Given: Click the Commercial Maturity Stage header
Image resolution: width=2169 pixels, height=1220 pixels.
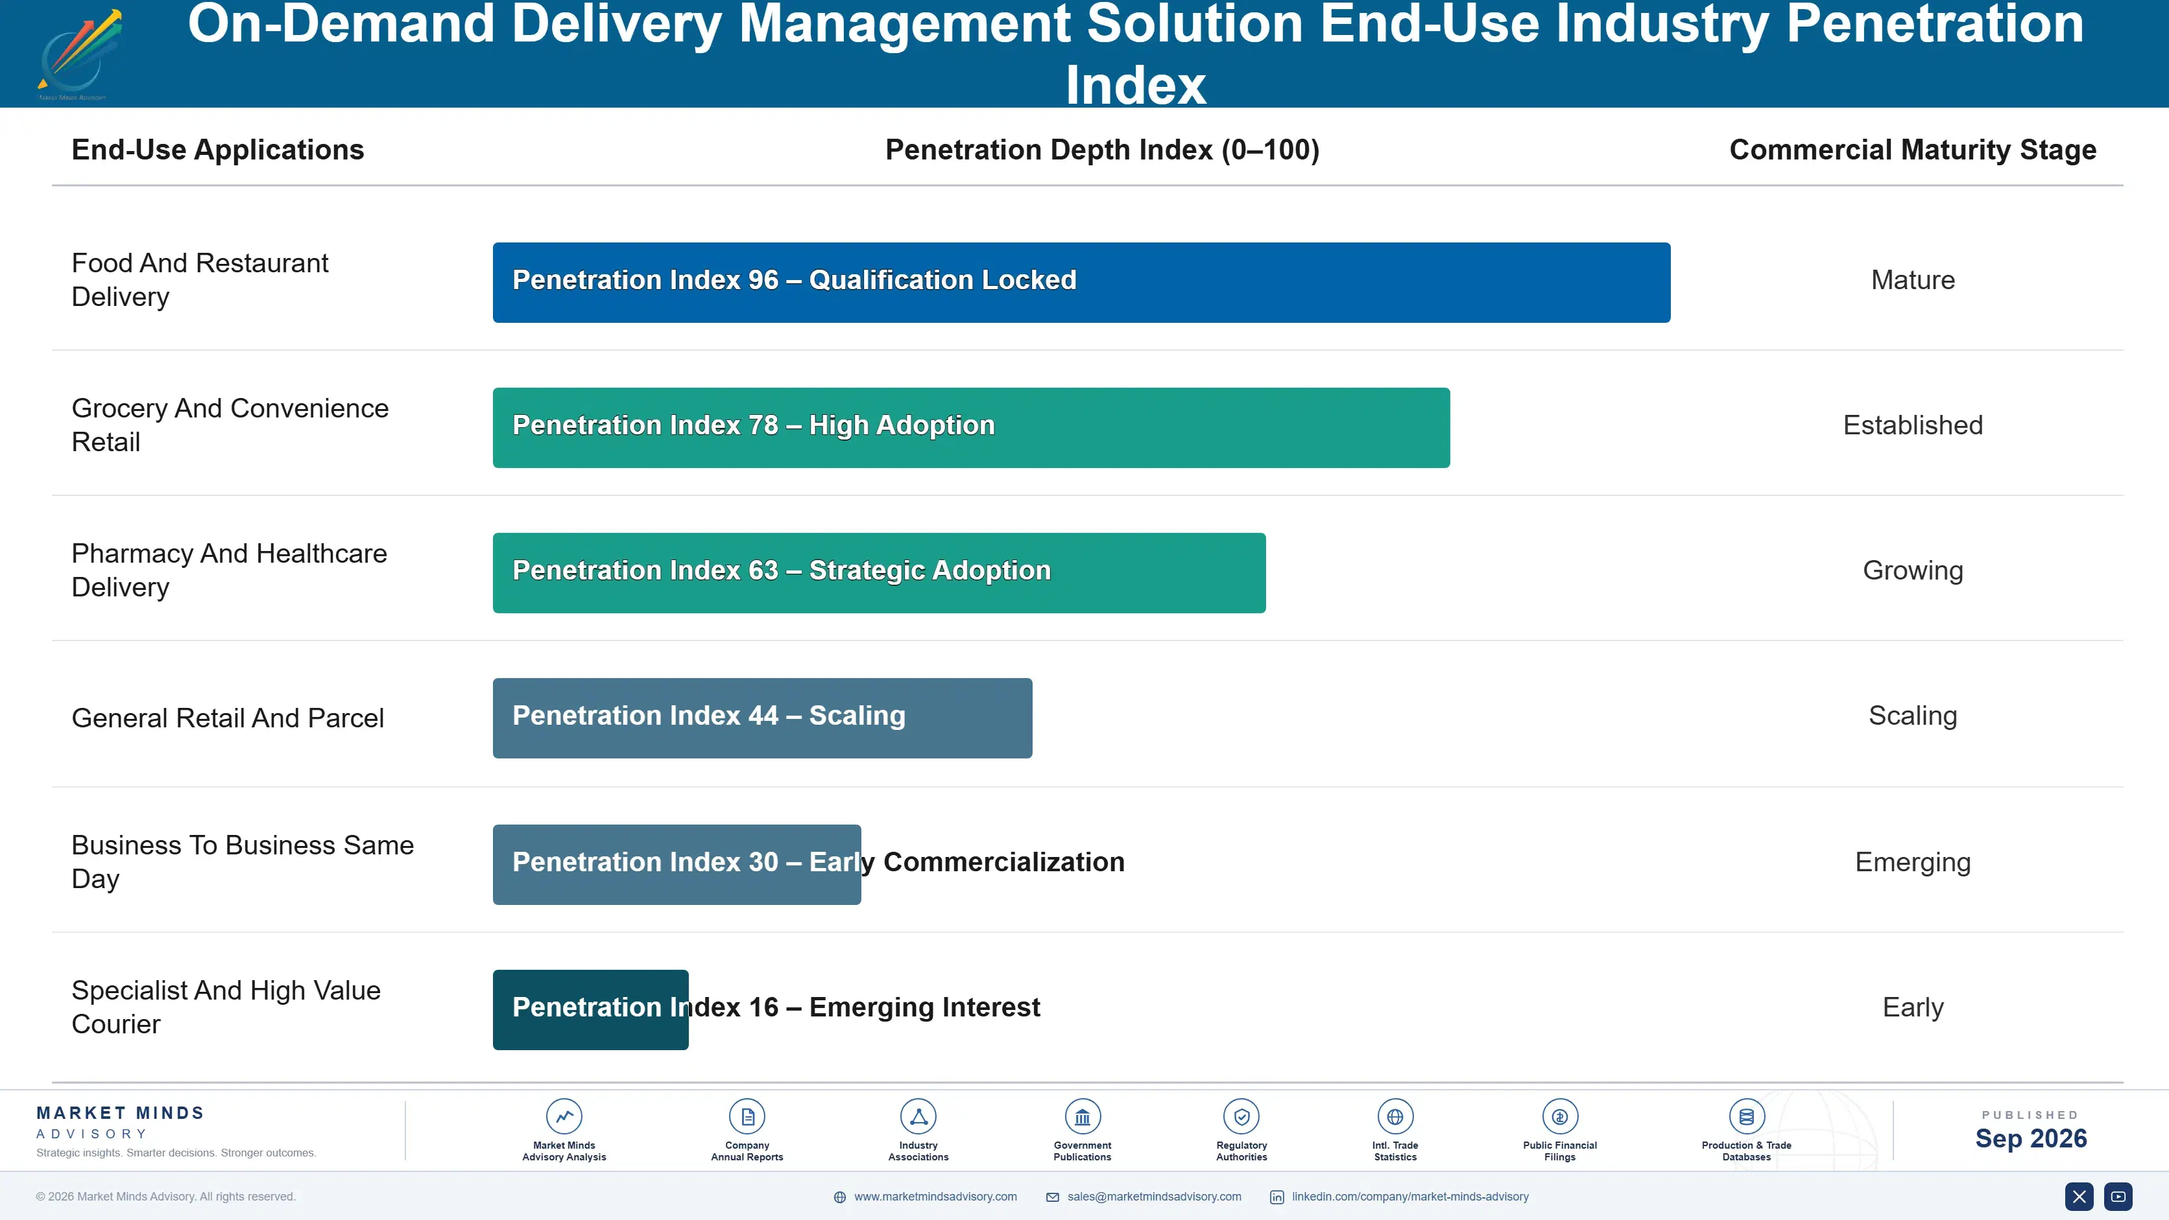Looking at the screenshot, I should [1912, 150].
